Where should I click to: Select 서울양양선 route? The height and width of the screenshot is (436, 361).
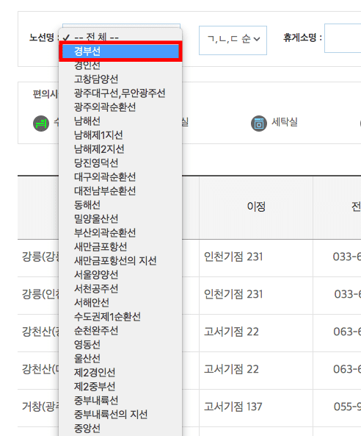[120, 275]
